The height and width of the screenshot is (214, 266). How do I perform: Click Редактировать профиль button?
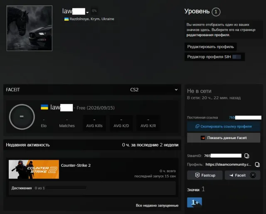[x=211, y=47]
